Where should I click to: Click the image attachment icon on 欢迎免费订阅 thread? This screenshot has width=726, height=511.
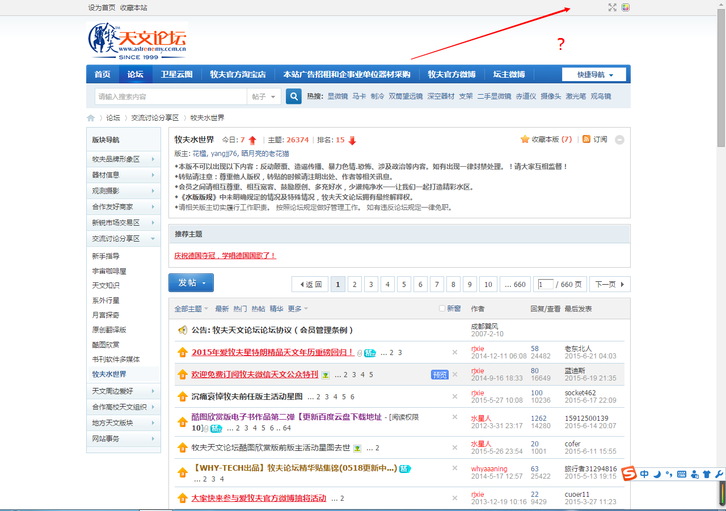click(326, 375)
